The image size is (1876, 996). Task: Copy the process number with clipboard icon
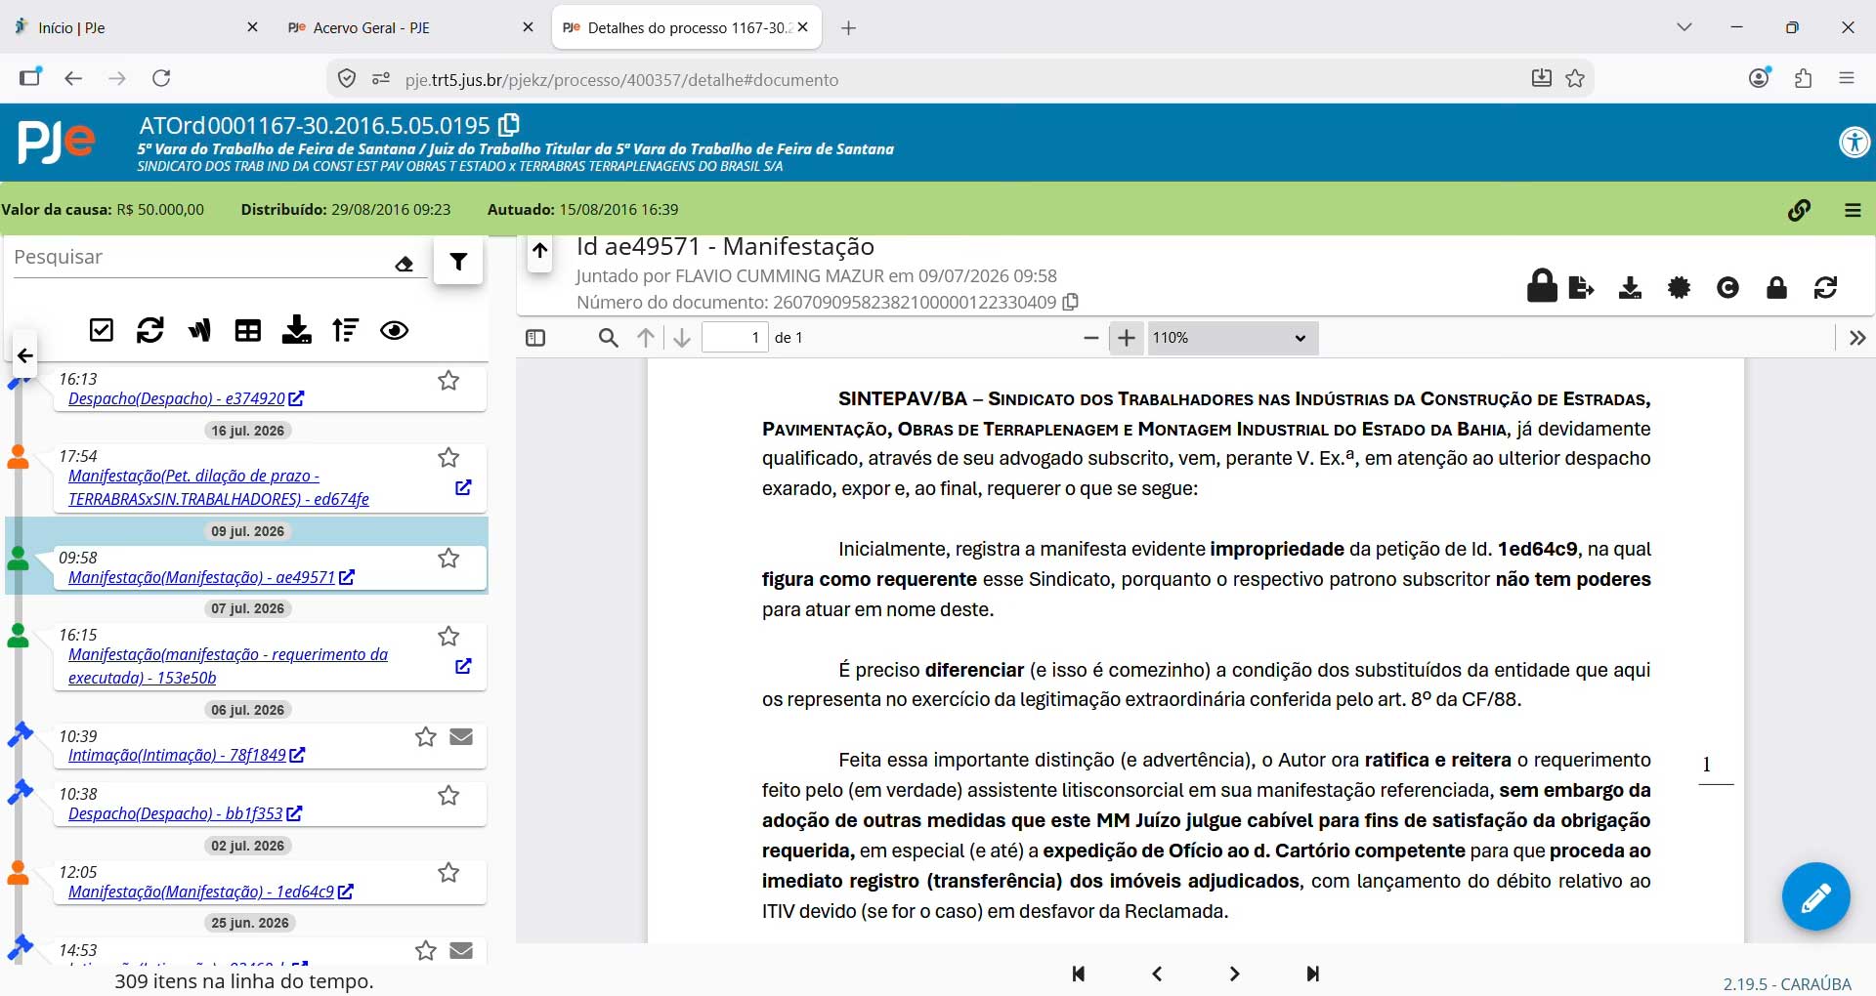tap(509, 125)
